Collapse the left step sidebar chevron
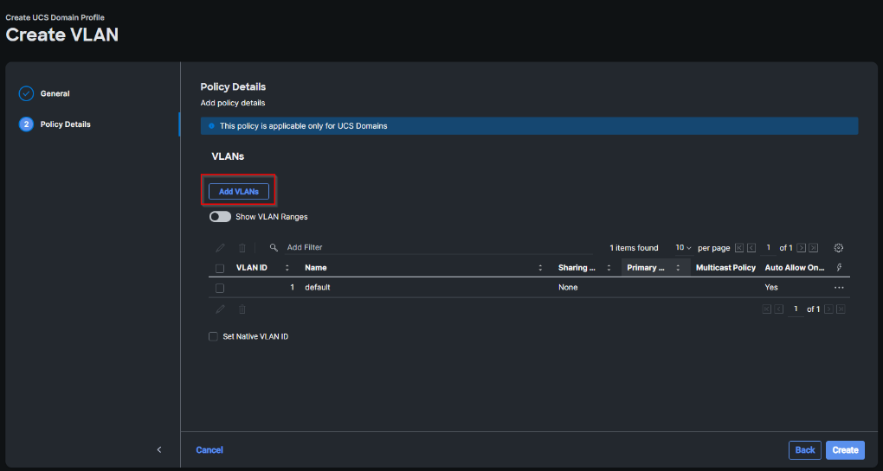Viewport: 883px width, 471px height. tap(158, 449)
